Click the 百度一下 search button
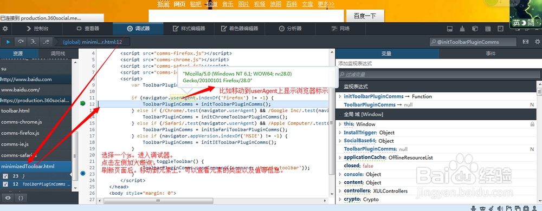This screenshot has width=542, height=211. coord(364,16)
